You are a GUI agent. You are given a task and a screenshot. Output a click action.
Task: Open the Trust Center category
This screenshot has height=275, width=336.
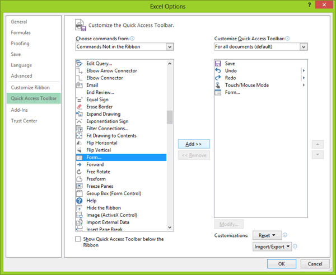(x=24, y=121)
